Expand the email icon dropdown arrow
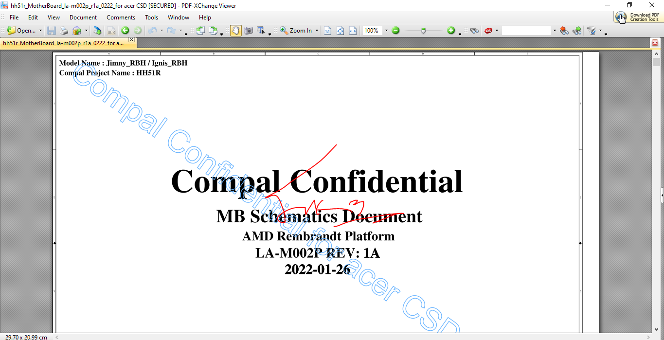The width and height of the screenshot is (664, 340). (x=86, y=31)
